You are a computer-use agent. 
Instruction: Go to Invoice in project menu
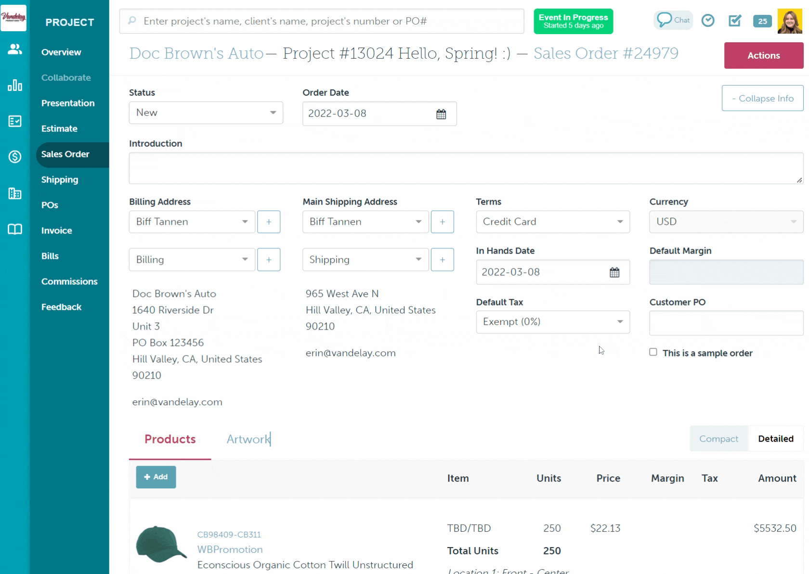pyautogui.click(x=56, y=230)
